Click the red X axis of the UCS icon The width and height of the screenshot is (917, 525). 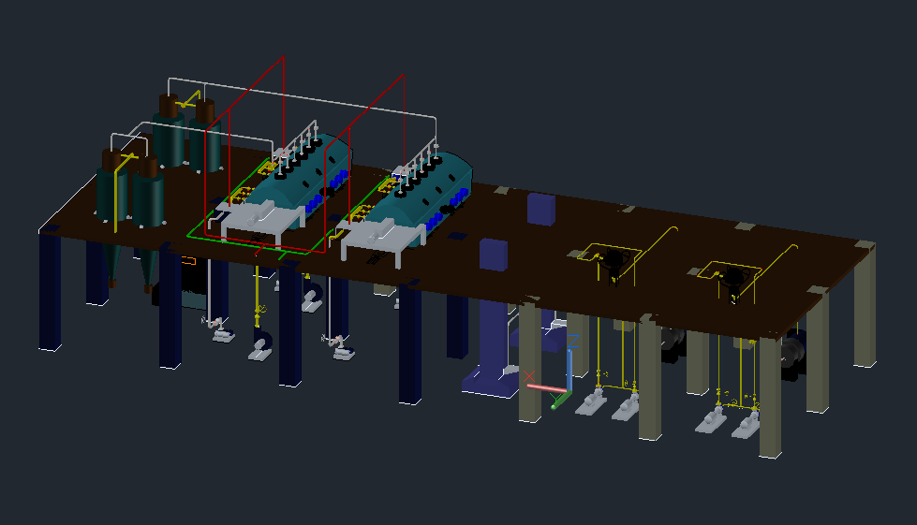point(546,387)
